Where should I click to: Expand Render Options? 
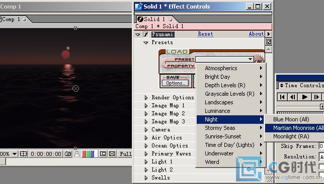[x=146, y=98]
